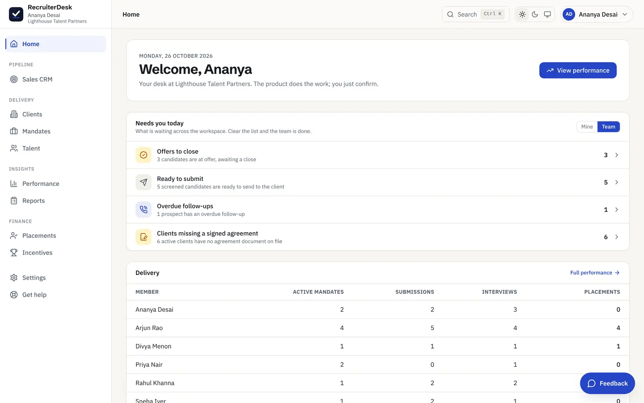This screenshot has width=644, height=403.
Task: Select the Ananya Desai table row name
Action: (155, 310)
